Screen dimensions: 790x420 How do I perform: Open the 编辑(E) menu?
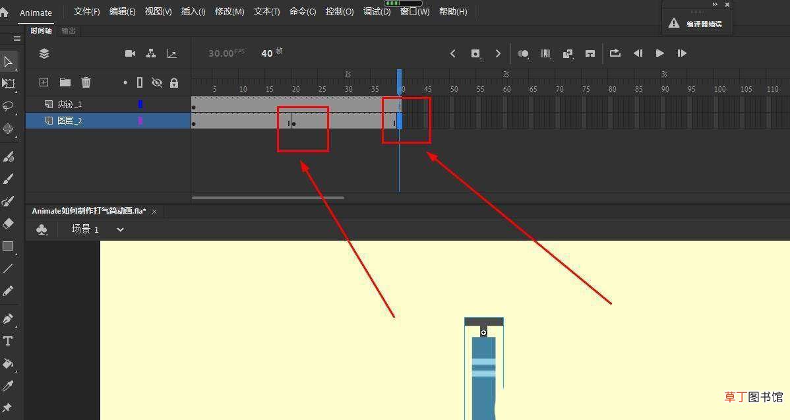coord(123,12)
